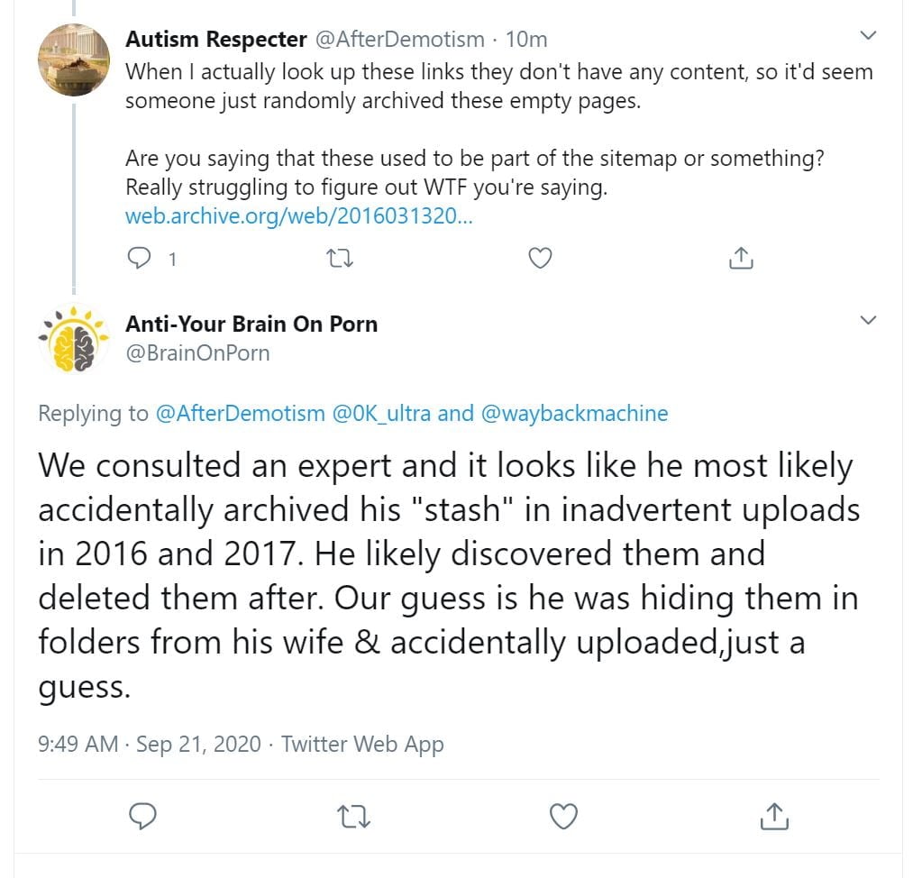
Task: Click the Twitter Web App source label
Action: 362,745
